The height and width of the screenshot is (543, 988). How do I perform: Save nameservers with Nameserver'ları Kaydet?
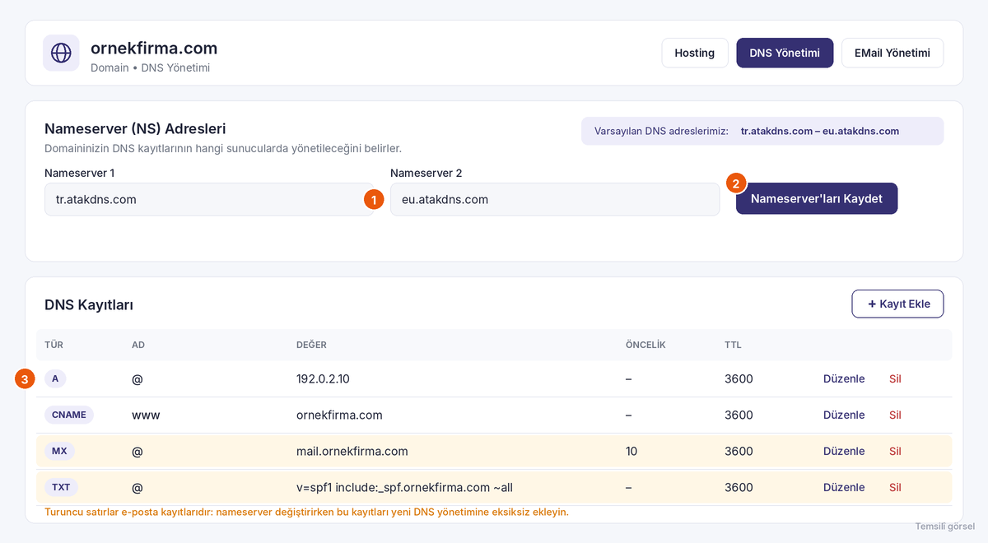(817, 199)
